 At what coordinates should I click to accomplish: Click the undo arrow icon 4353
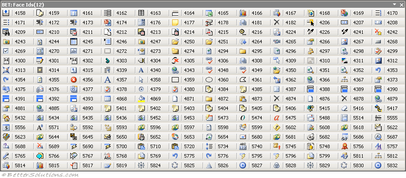pyautogui.click(x=378, y=70)
